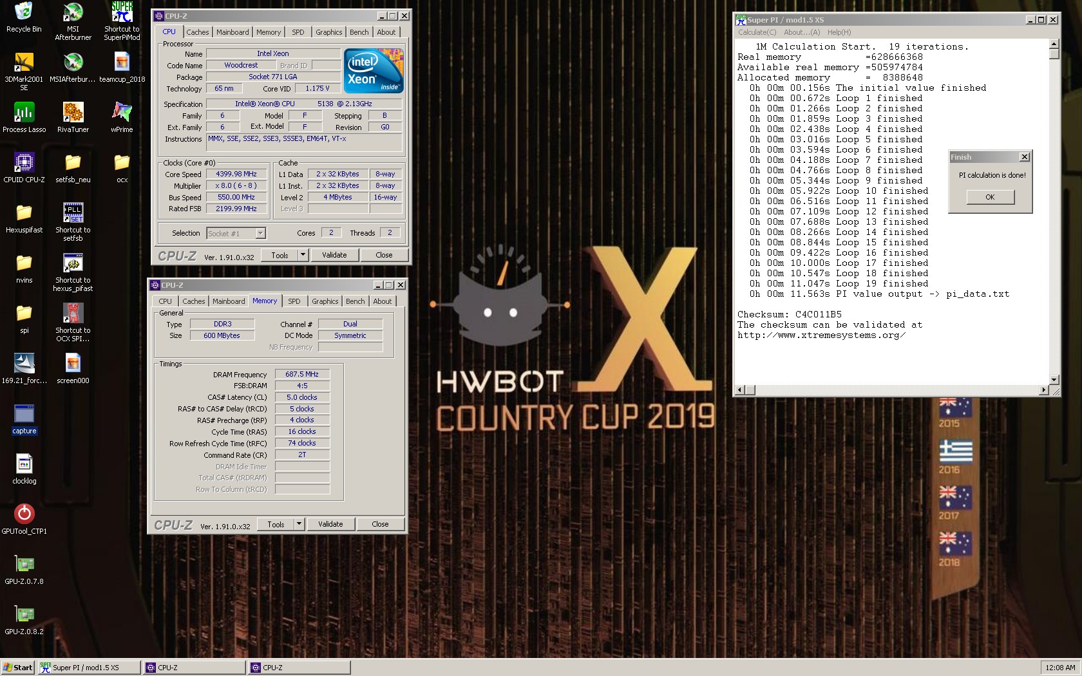Open Bench tab in upper CPU-Z window
Image resolution: width=1082 pixels, height=676 pixels.
pyautogui.click(x=359, y=32)
